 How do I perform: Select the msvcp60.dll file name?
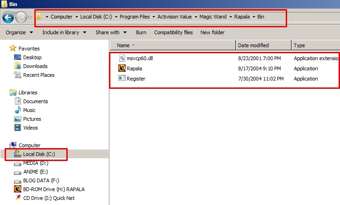coord(140,58)
